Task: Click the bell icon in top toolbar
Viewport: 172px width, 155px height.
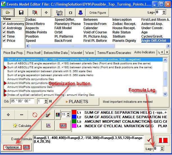Action: [80, 12]
